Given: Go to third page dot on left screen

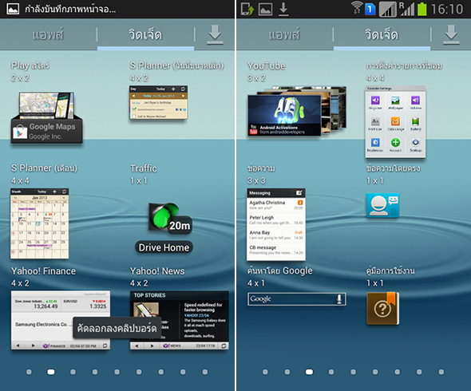Looking at the screenshot, I should pos(73,372).
